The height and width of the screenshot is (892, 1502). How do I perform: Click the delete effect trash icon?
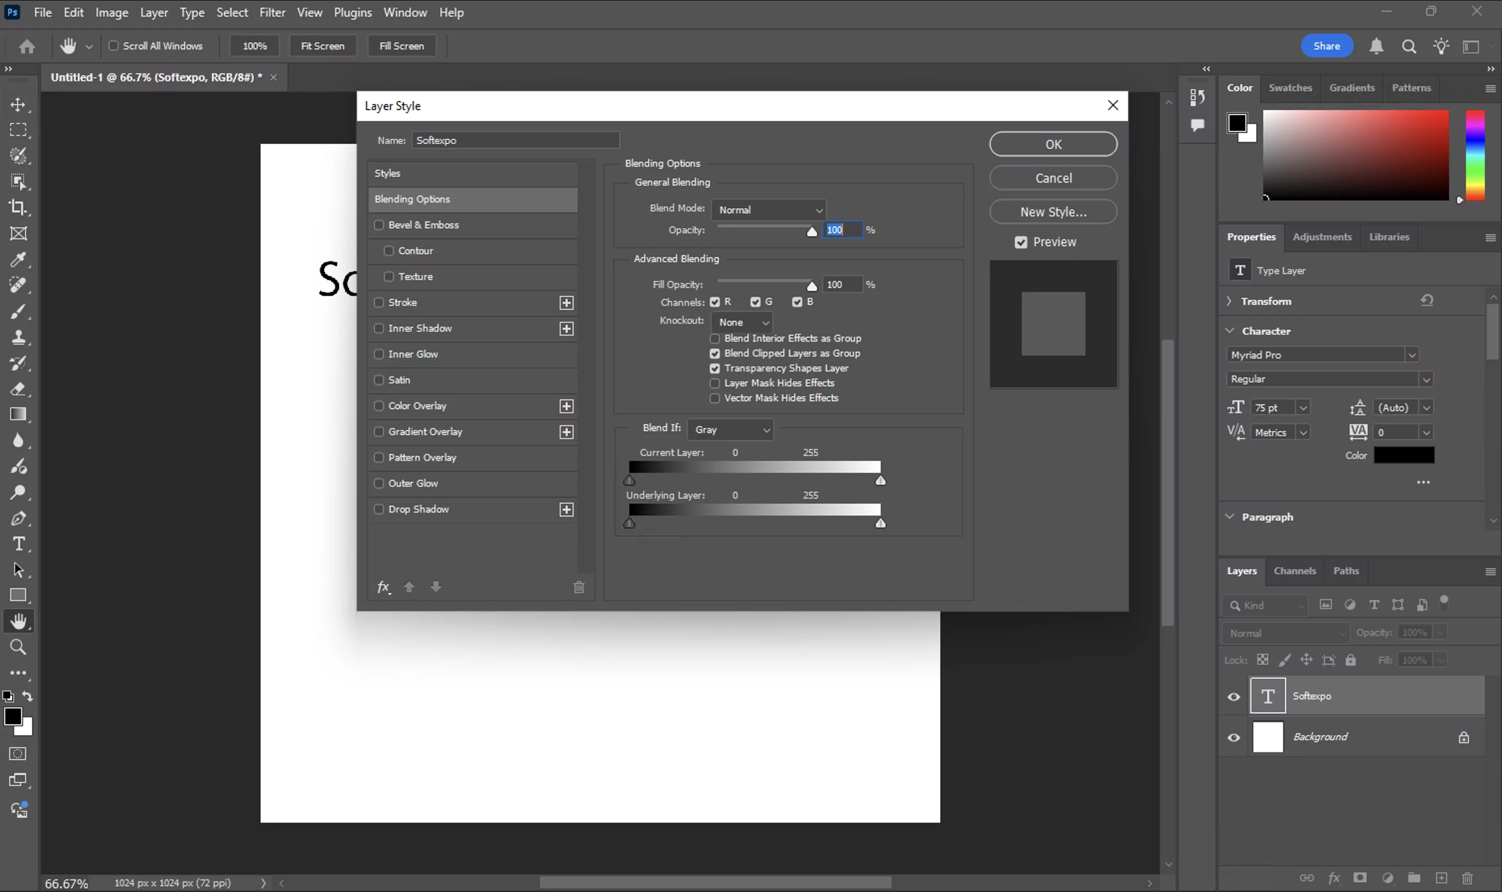pos(578,587)
